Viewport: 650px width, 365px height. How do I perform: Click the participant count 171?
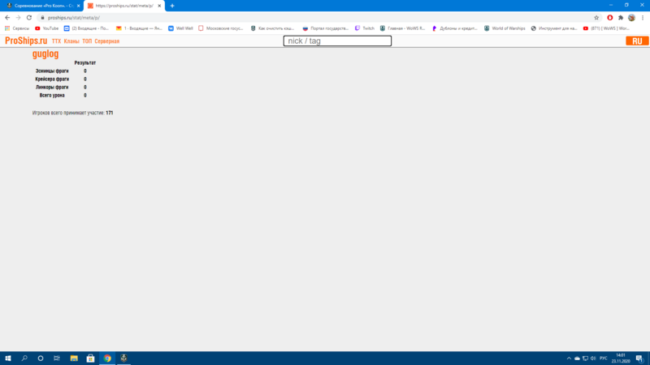[110, 113]
